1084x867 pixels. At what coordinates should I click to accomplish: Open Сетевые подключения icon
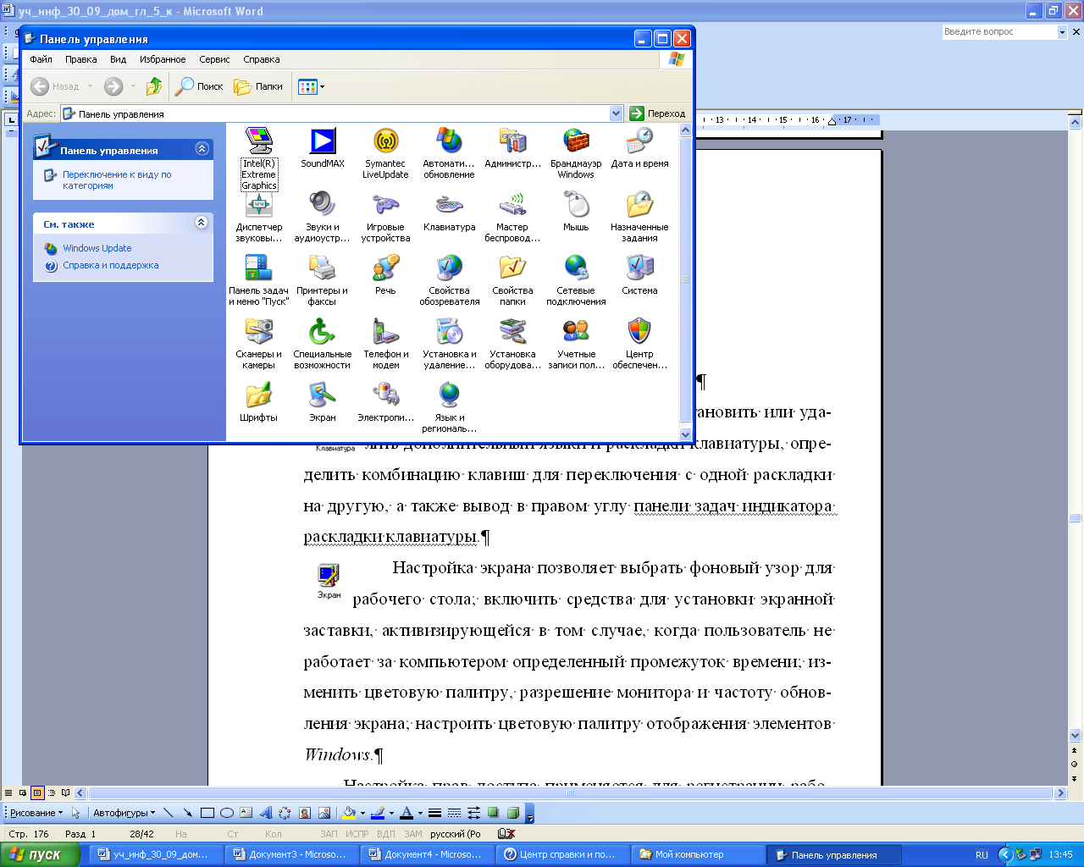point(576,268)
